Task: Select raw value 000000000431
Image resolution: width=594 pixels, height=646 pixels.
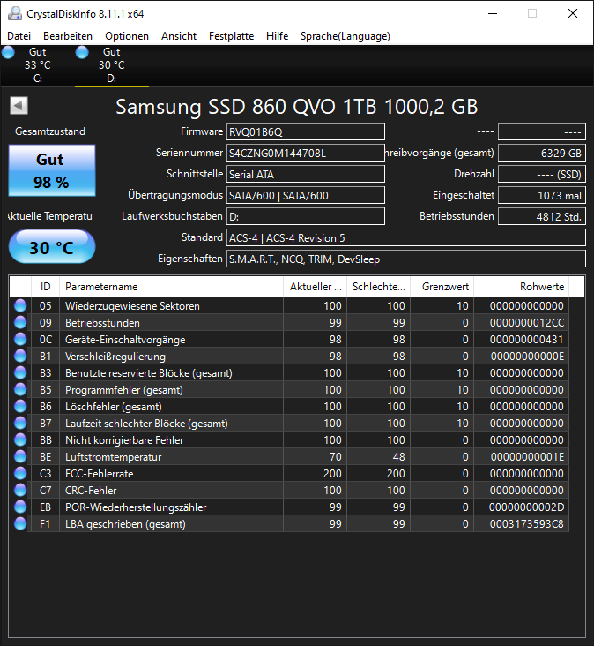Action: pos(527,340)
